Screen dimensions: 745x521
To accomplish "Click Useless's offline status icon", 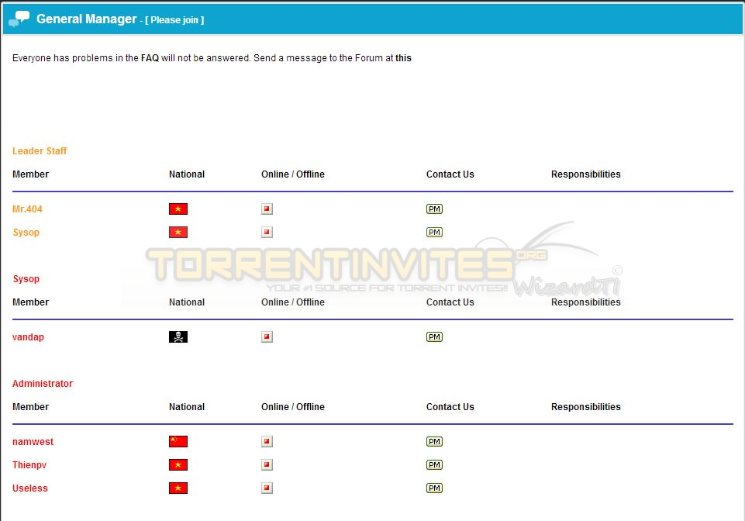I will click(x=267, y=488).
